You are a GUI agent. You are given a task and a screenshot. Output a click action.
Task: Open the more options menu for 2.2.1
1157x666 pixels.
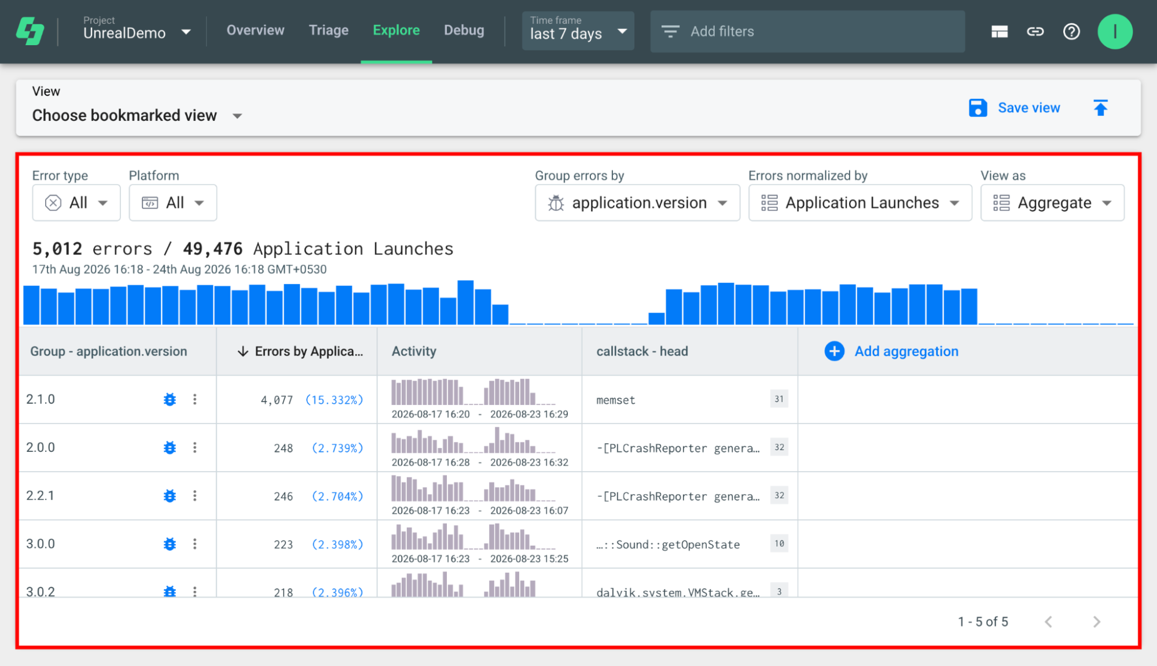click(194, 496)
